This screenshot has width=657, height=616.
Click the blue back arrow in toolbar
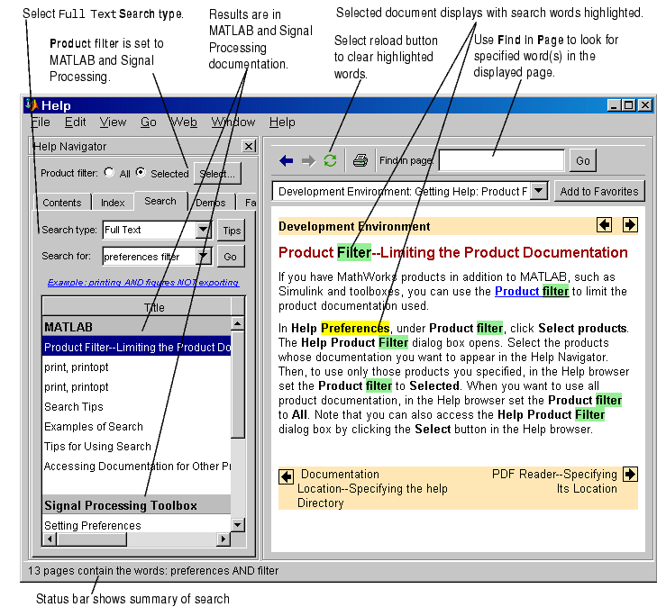click(x=287, y=161)
